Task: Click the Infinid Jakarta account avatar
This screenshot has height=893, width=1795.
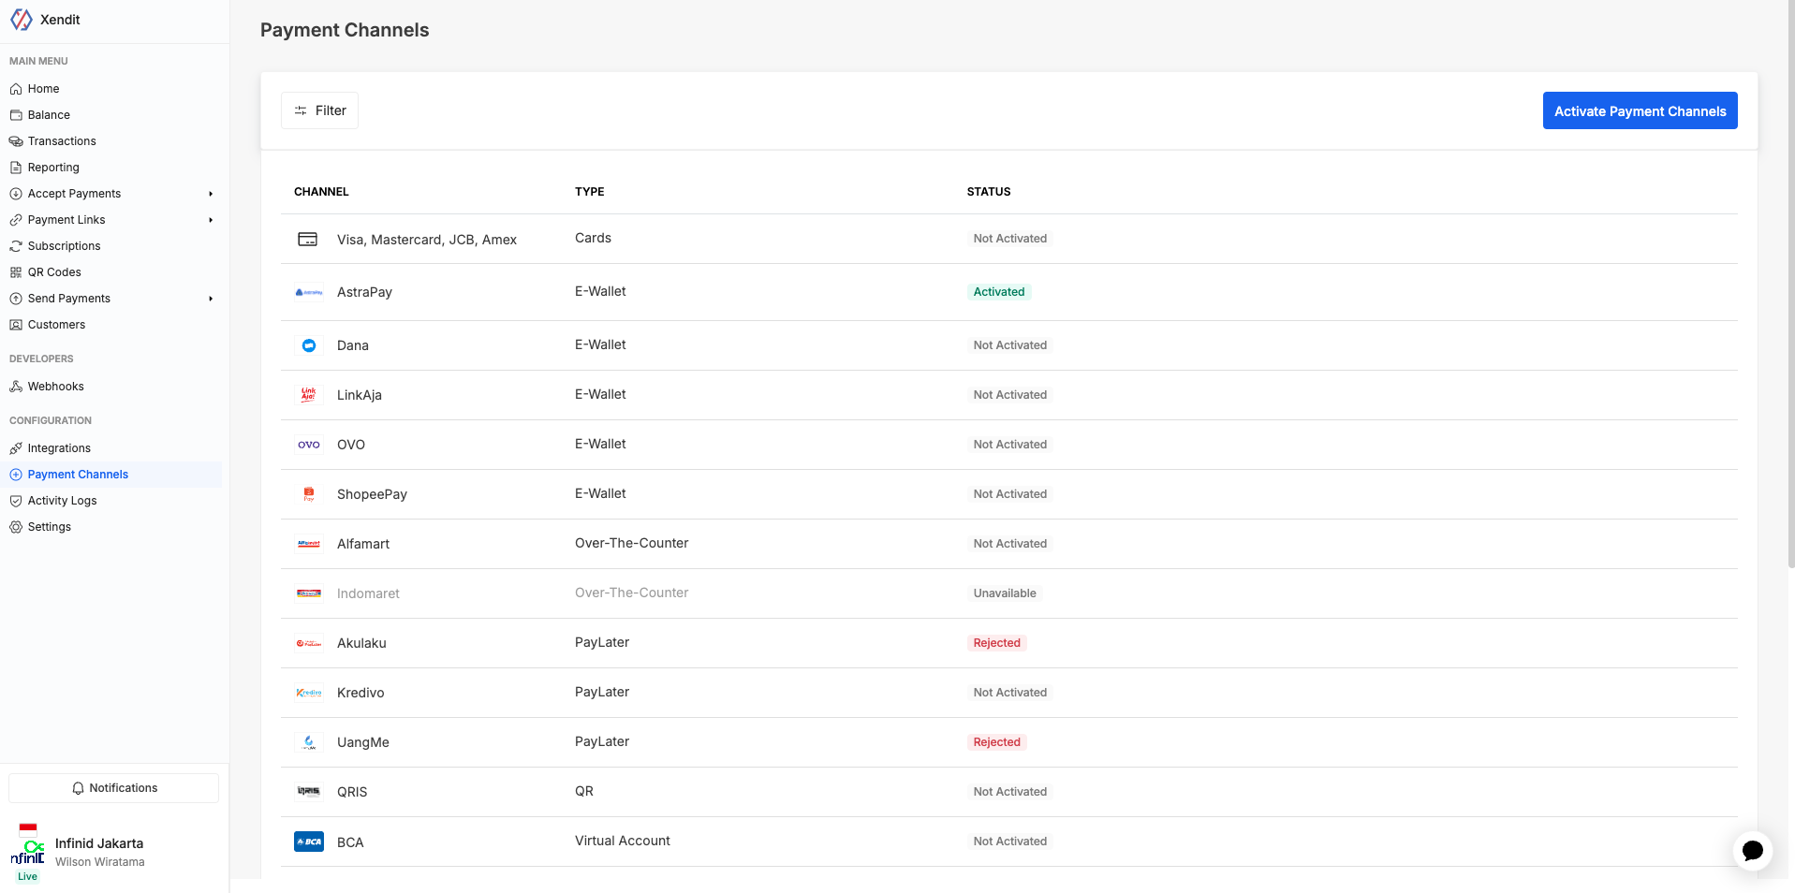Action: (x=28, y=846)
